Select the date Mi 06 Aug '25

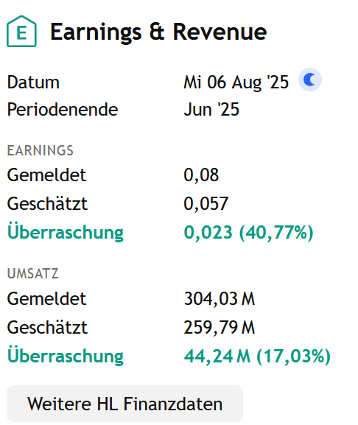click(x=236, y=82)
